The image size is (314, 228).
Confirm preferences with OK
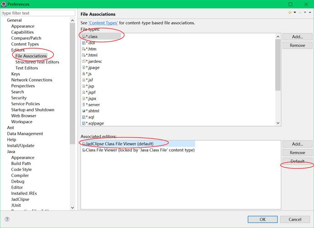tap(262, 219)
